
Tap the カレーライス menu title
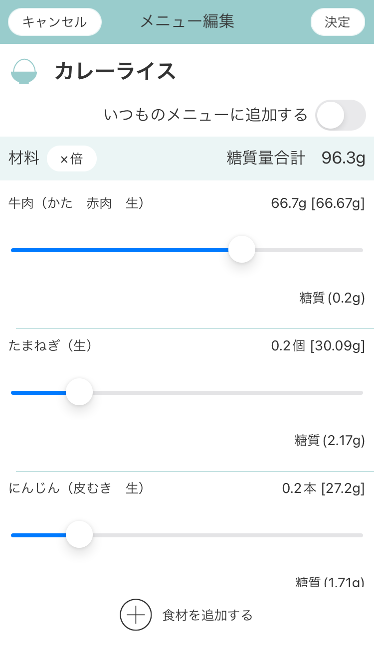[x=115, y=71]
